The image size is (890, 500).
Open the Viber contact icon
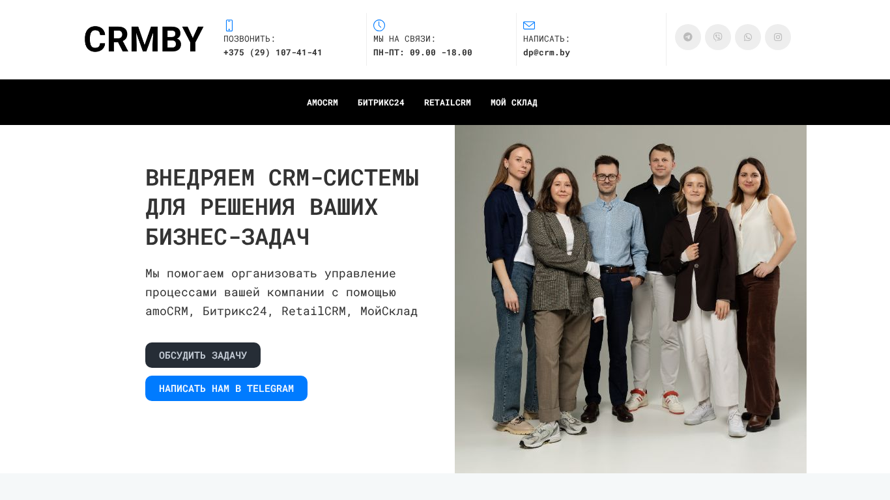718,37
